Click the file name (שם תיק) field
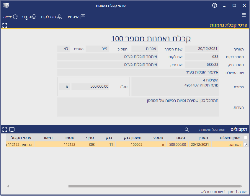The width and height of the screenshot is (250, 196). click(x=107, y=65)
